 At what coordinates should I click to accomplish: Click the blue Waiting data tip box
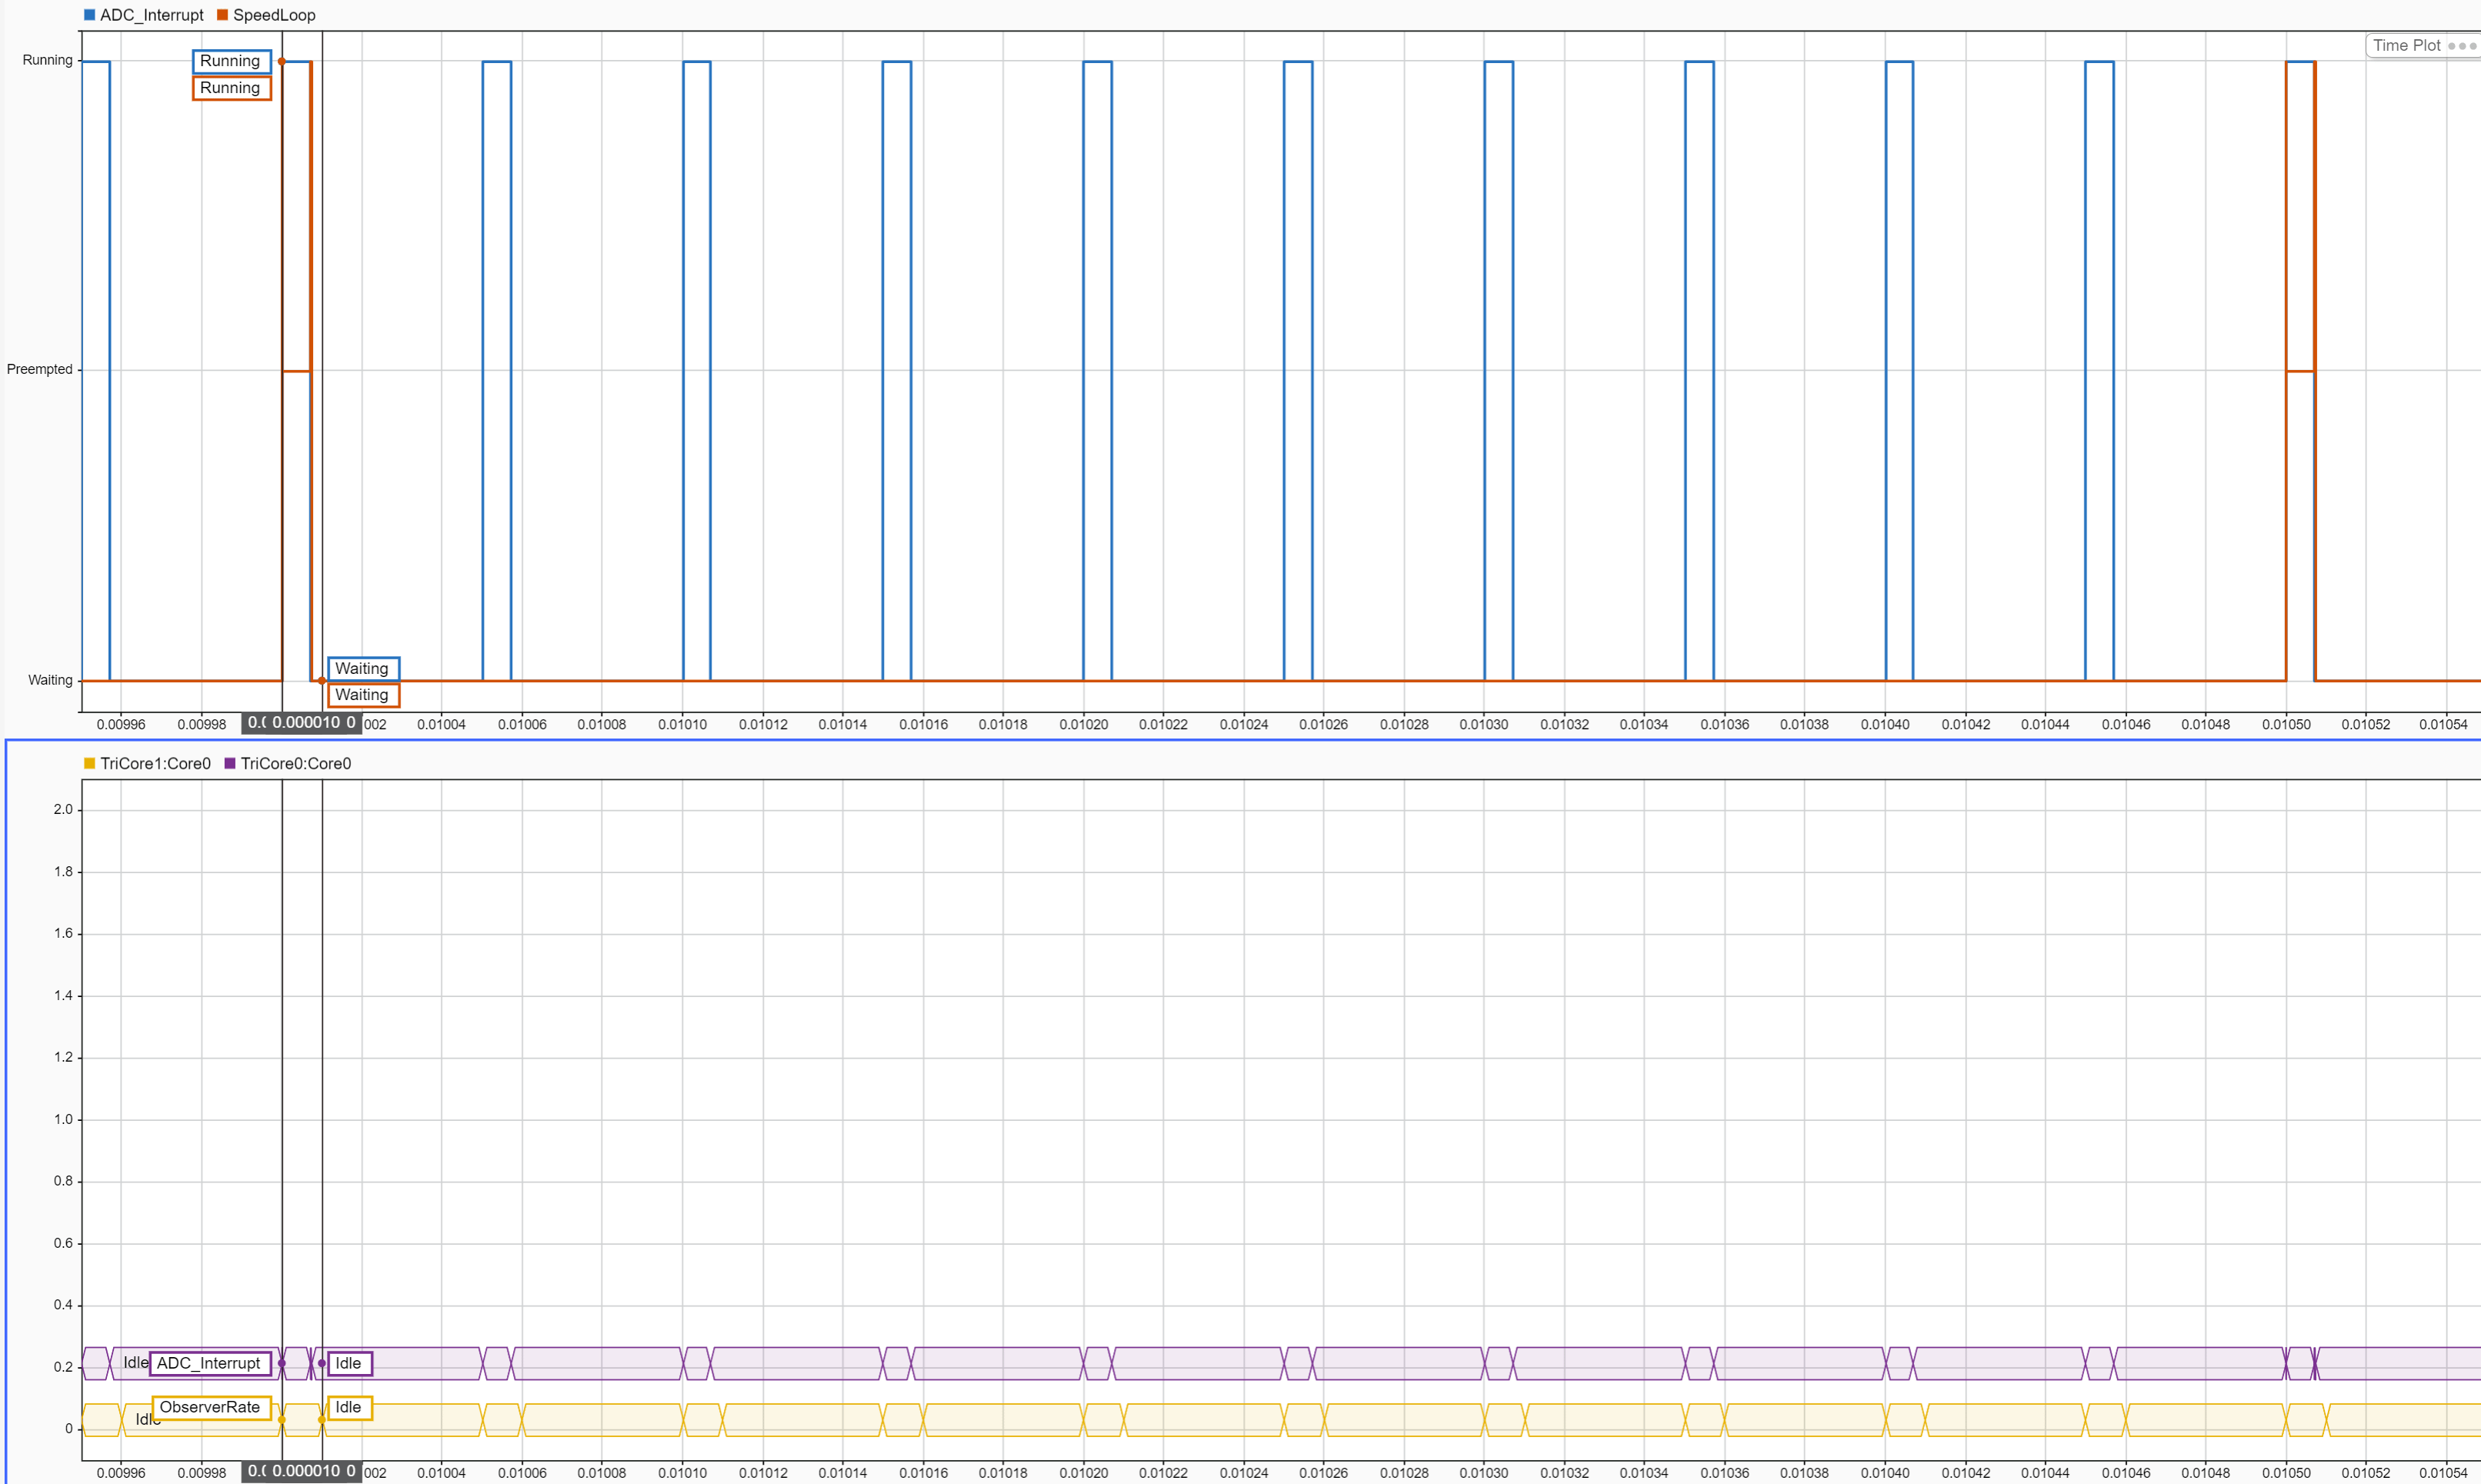pos(363,668)
